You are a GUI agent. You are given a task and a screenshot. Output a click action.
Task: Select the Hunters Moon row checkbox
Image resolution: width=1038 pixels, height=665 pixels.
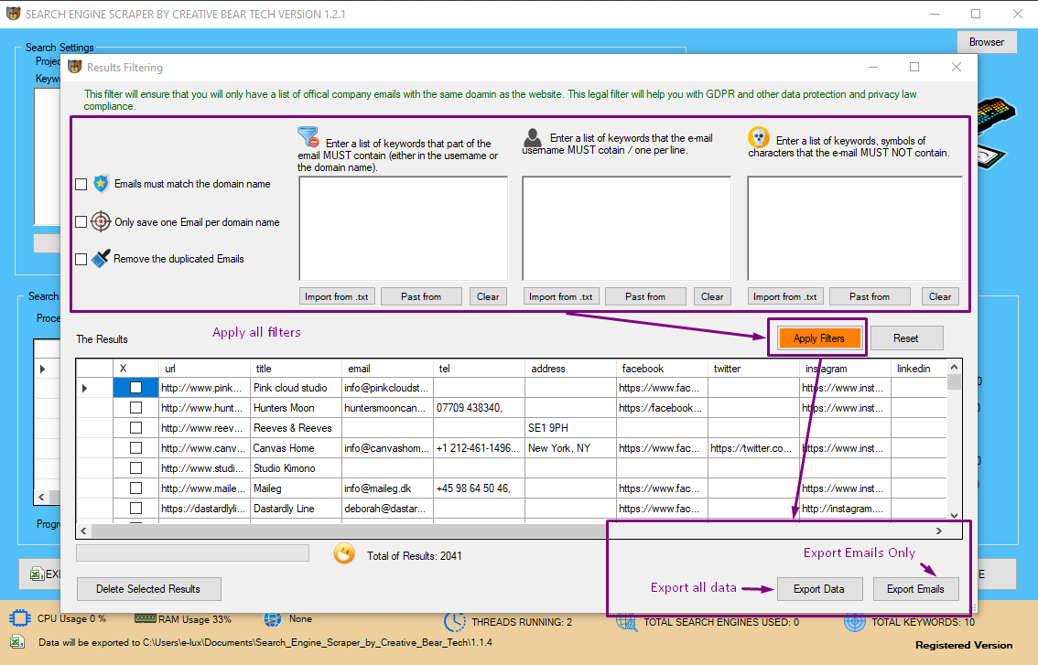tap(135, 407)
